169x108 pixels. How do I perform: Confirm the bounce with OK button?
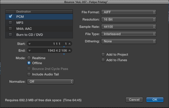tap(155, 99)
